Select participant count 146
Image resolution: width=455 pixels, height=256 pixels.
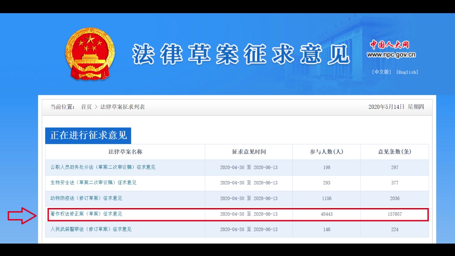coord(327,229)
